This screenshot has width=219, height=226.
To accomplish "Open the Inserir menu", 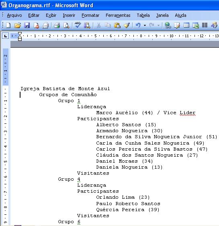I will (69, 15).
